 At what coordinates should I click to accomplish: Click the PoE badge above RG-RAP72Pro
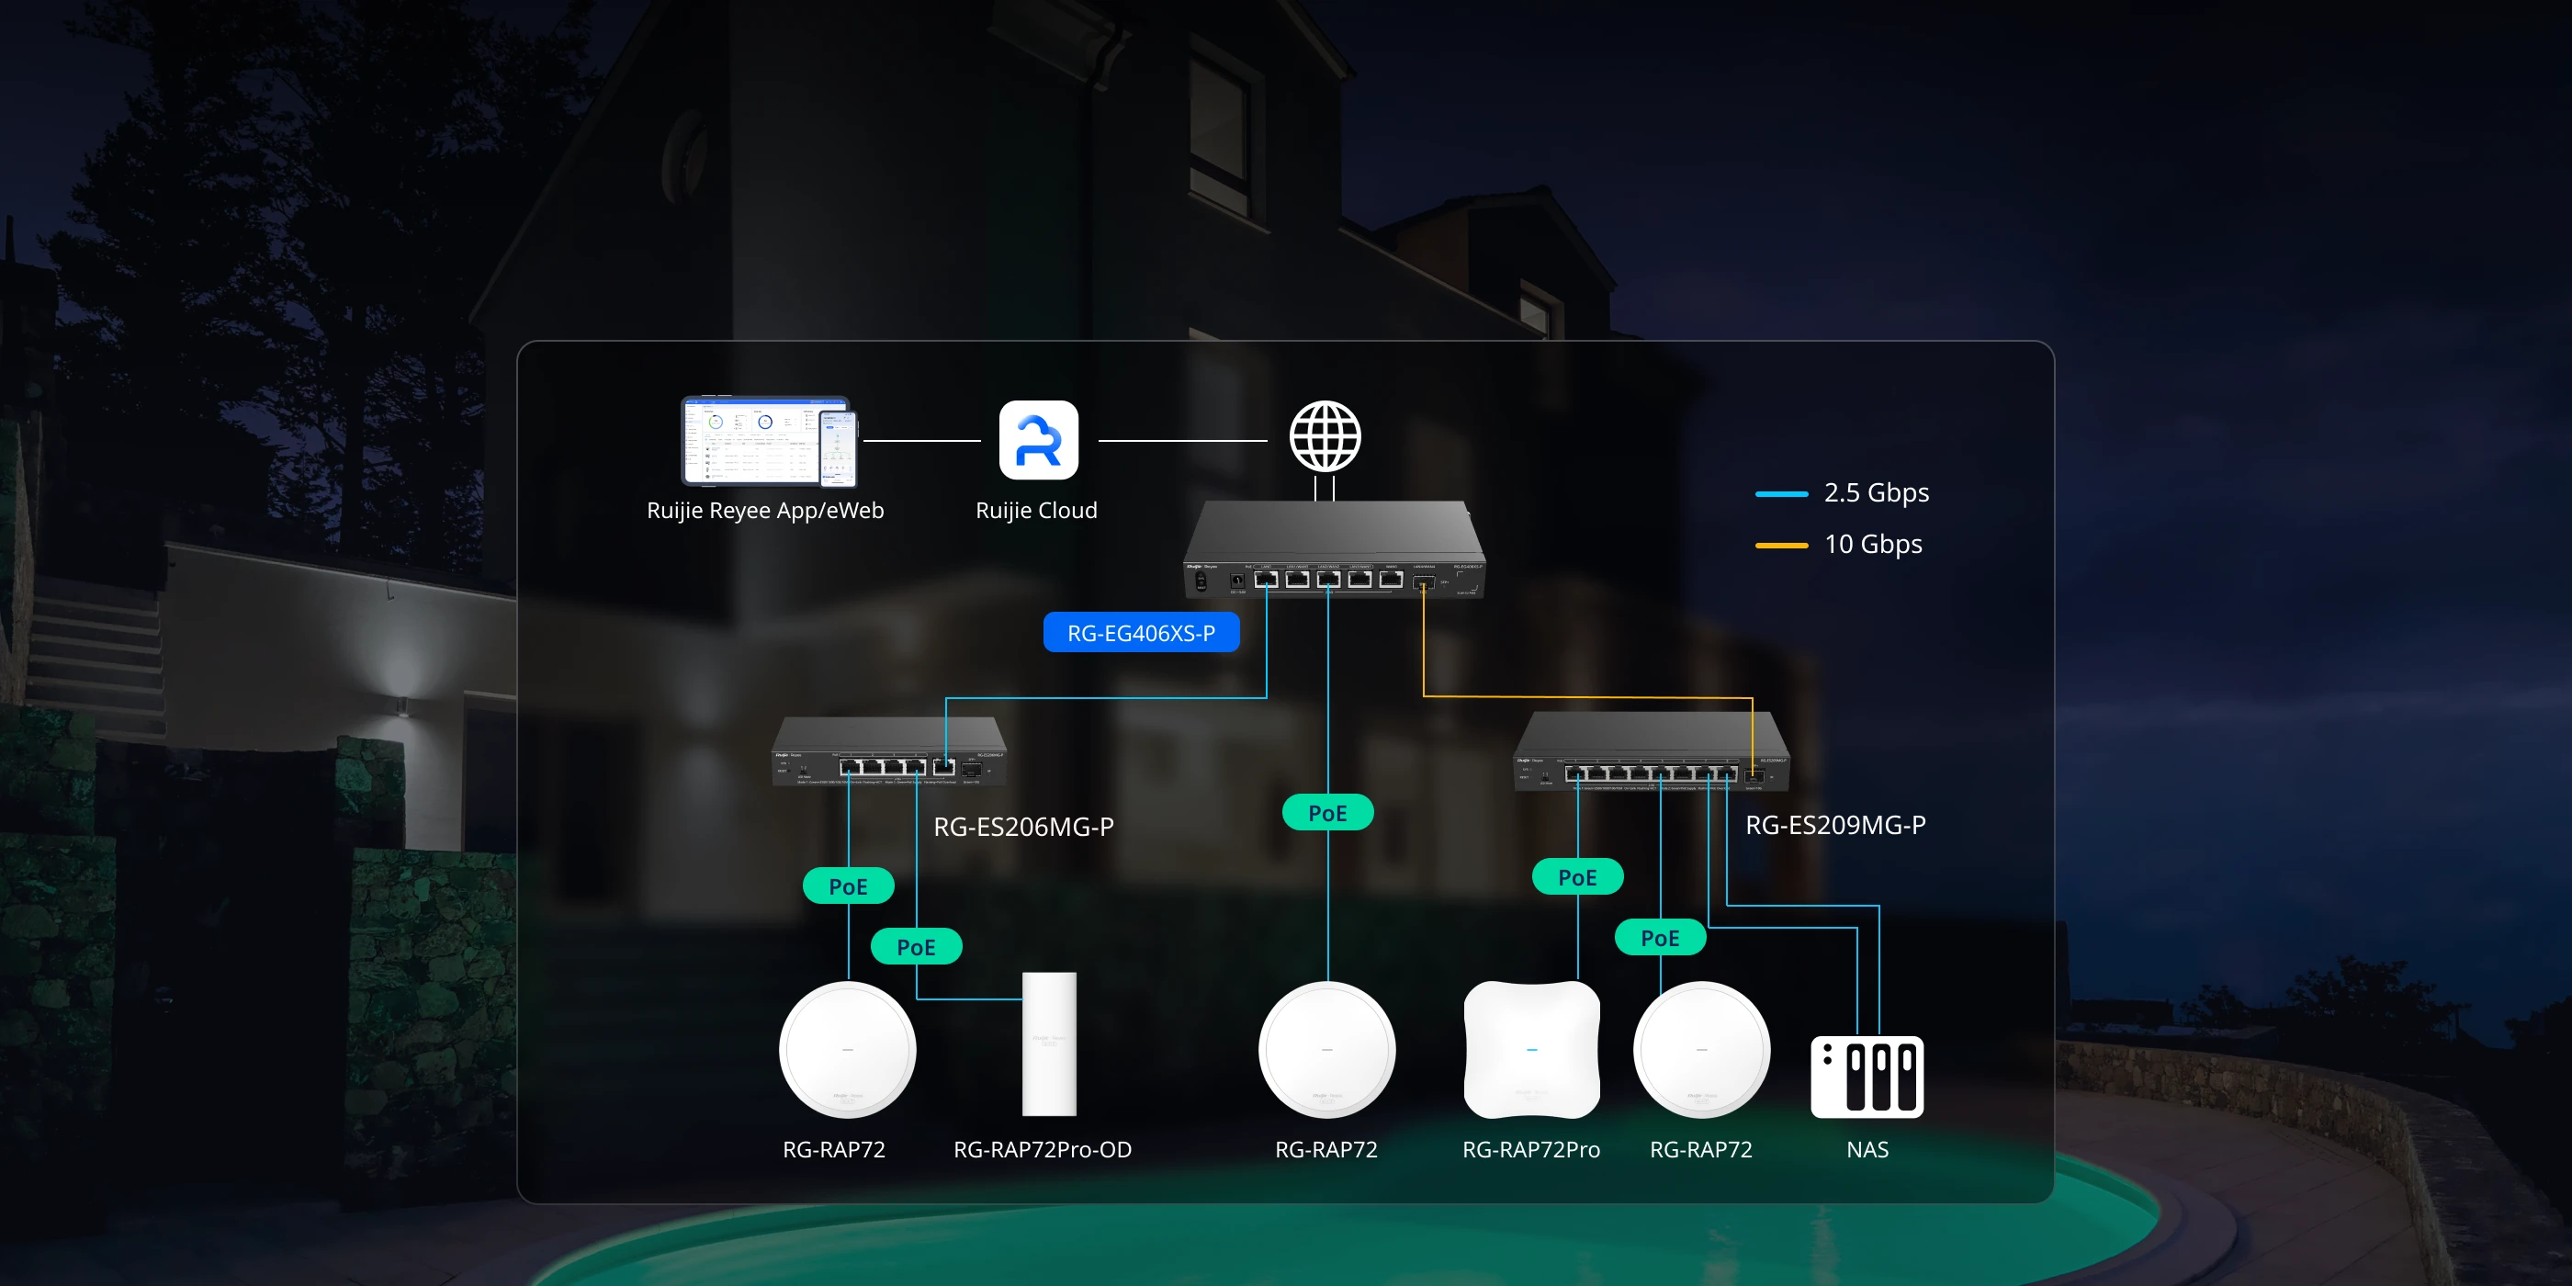1576,876
